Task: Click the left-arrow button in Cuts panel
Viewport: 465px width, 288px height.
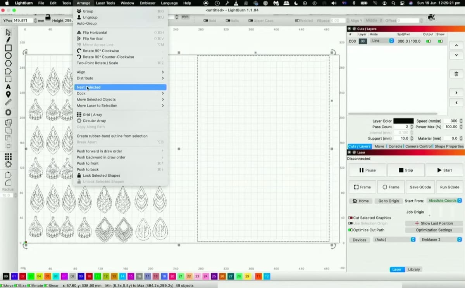Action: (x=456, y=103)
